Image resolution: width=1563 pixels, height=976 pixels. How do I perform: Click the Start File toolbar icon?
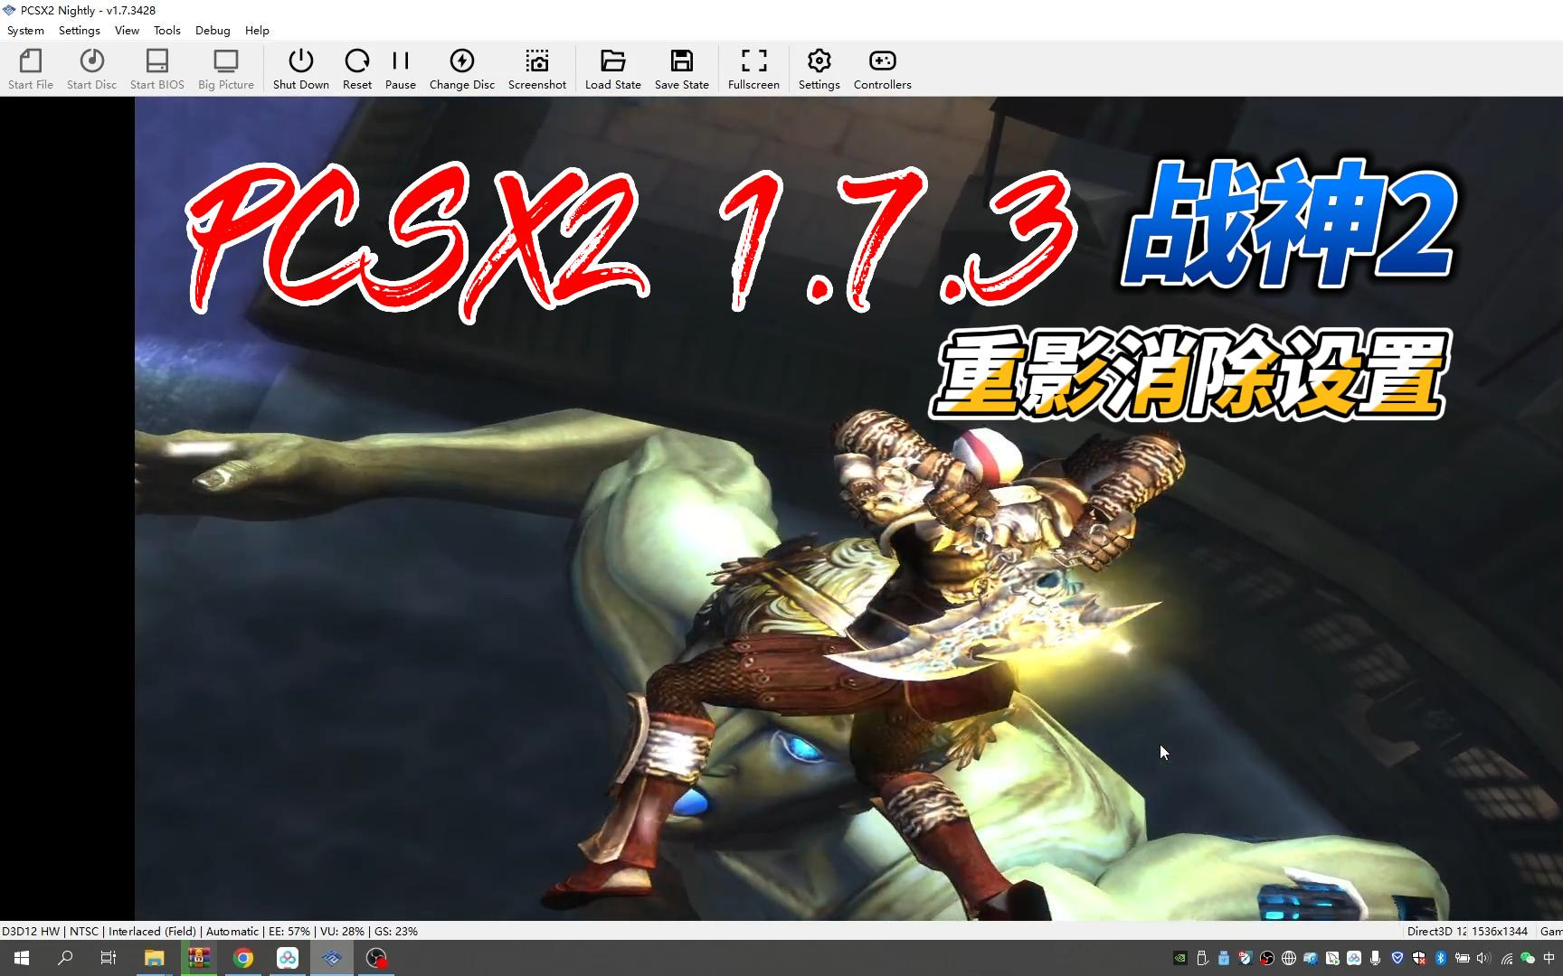[x=31, y=70]
